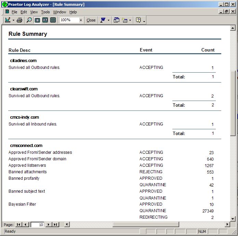Minimize the inner Rule Summary document window
The image size is (238, 236).
pos(221,12)
